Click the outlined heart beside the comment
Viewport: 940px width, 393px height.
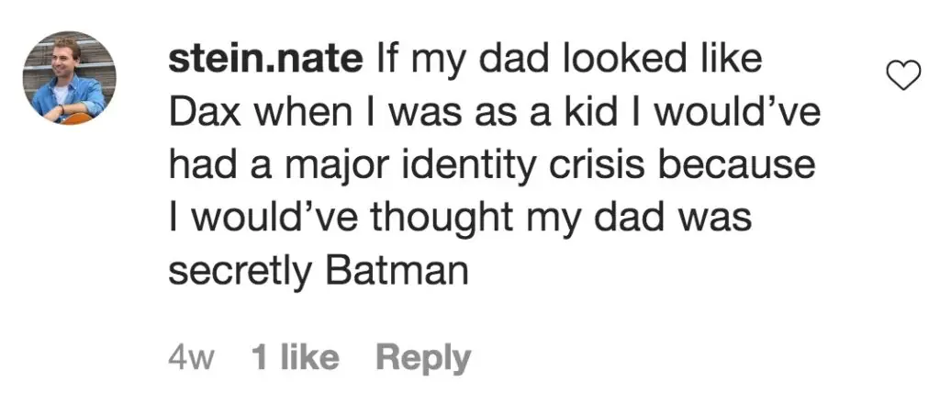pos(904,77)
